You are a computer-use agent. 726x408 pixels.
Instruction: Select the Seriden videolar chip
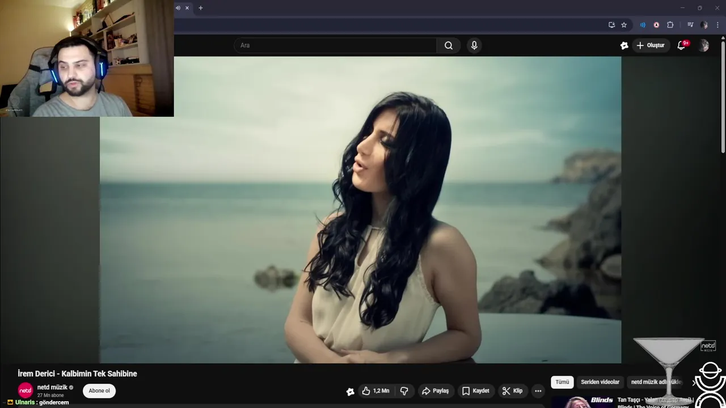coord(600,382)
